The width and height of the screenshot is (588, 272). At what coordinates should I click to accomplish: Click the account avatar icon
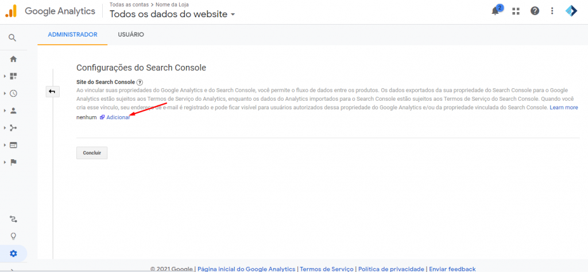(x=571, y=11)
